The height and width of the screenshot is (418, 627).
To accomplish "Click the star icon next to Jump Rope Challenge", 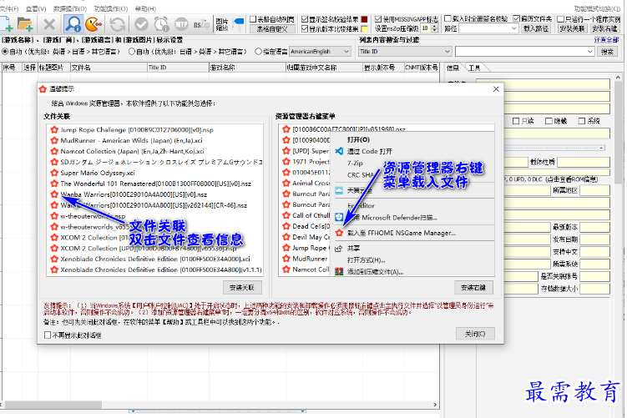I will (x=54, y=129).
